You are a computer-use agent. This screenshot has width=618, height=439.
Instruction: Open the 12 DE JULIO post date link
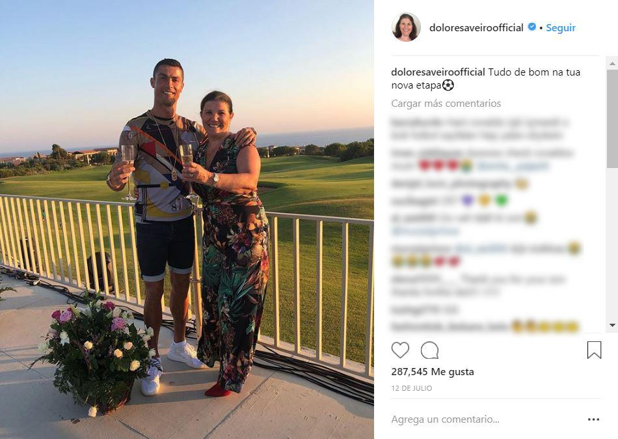coord(412,388)
